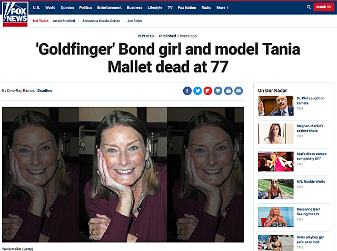Go to Fox News logo home
Image resolution: width=337 pixels, height=251 pixels.
(x=15, y=14)
